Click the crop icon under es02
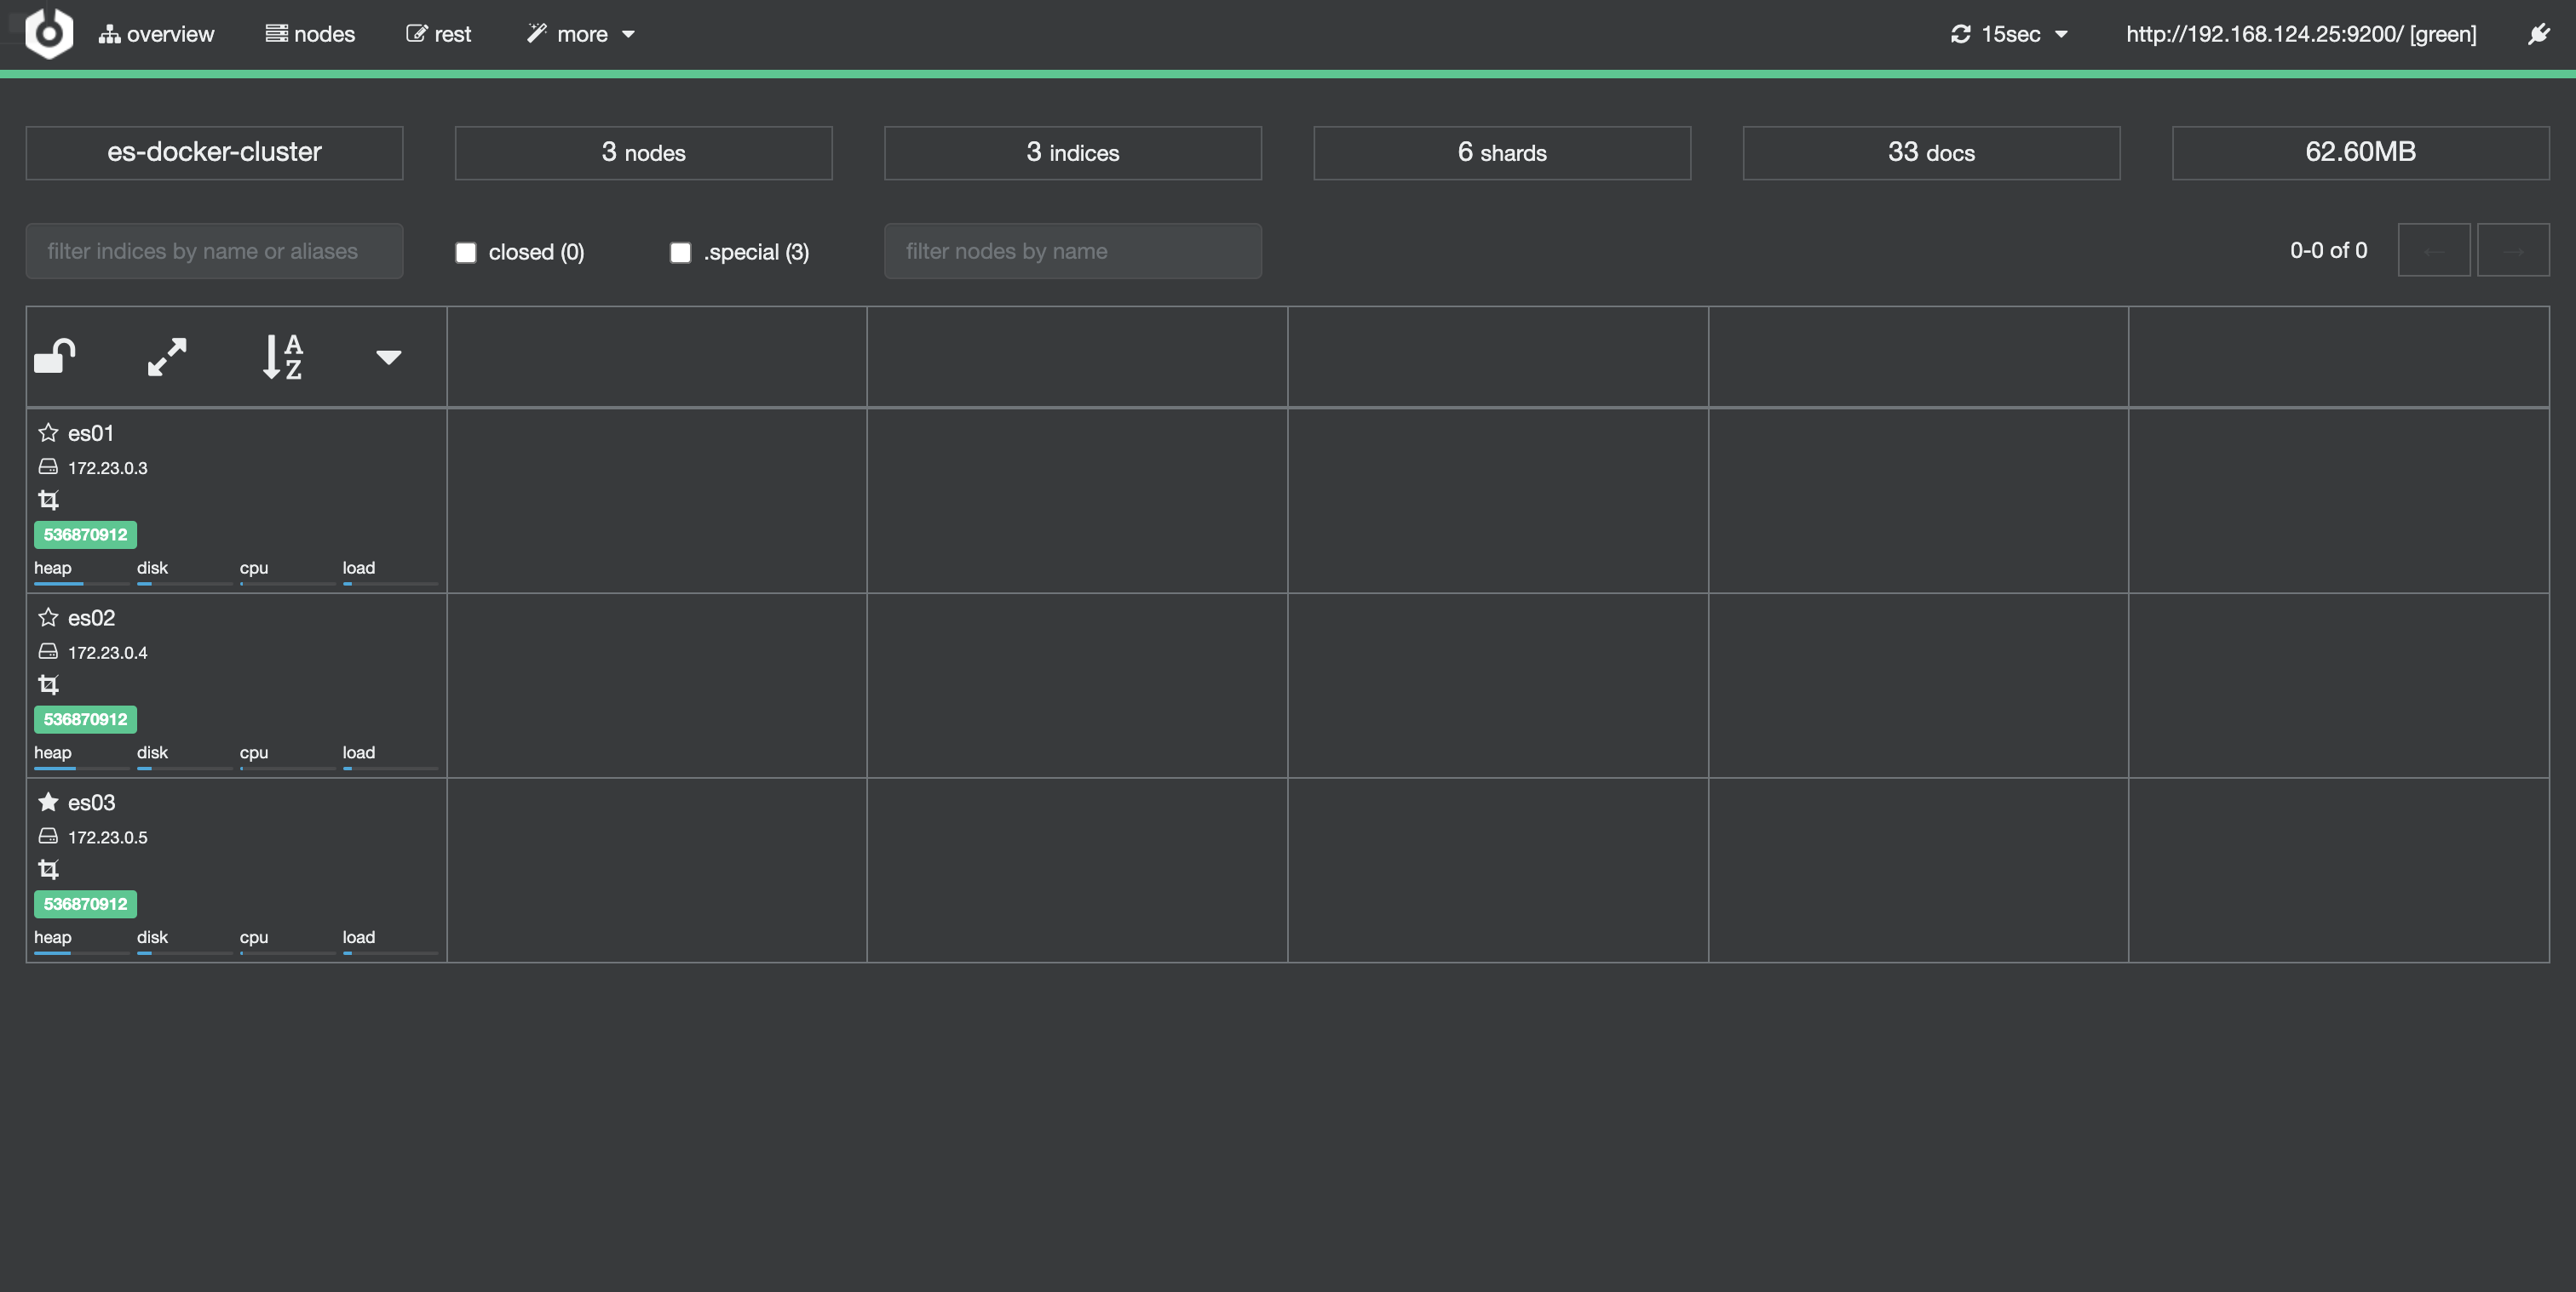The height and width of the screenshot is (1292, 2576). pyautogui.click(x=48, y=683)
